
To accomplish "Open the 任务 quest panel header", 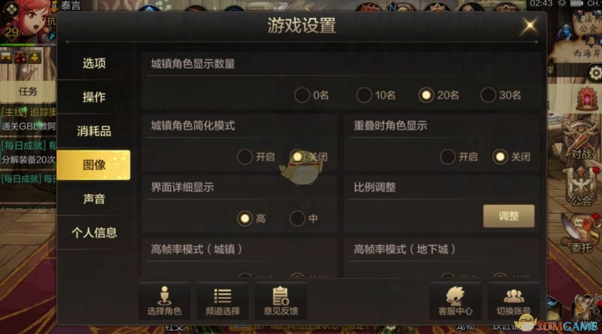I will [x=28, y=91].
